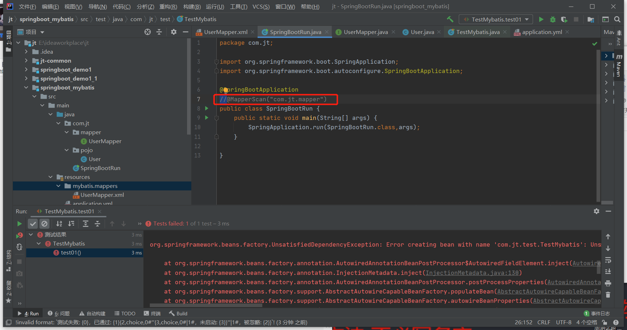The width and height of the screenshot is (627, 330).
Task: Open InjectionMetadata.java:130 stack trace link
Action: pos(472,273)
